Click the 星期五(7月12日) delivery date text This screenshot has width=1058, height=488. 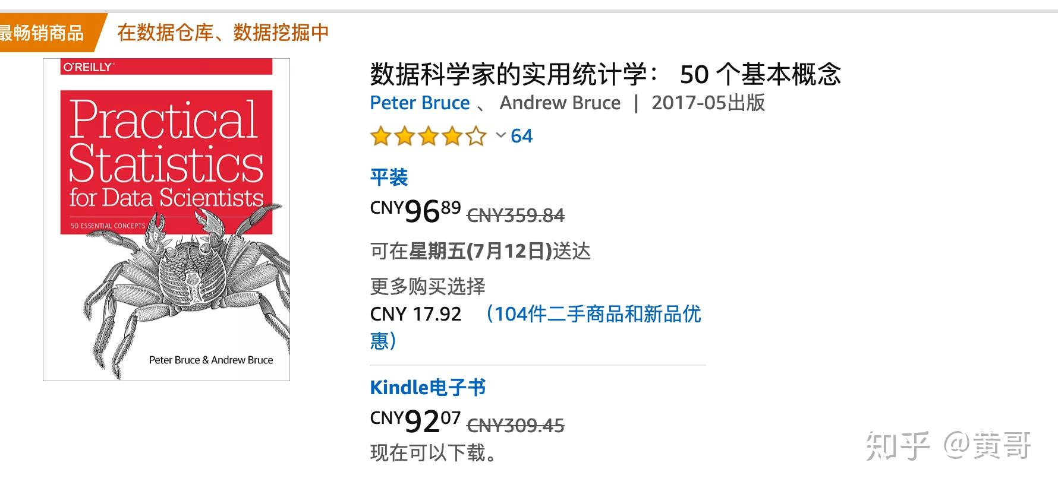480,251
